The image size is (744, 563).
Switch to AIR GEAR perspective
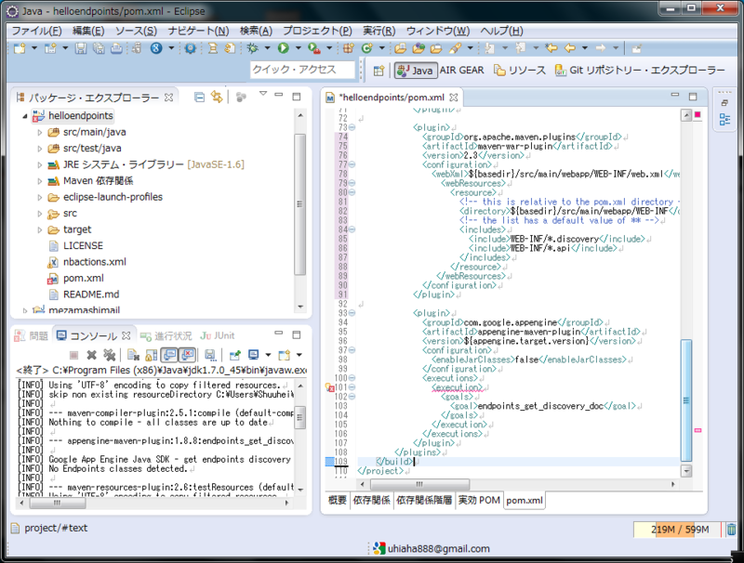pos(461,70)
